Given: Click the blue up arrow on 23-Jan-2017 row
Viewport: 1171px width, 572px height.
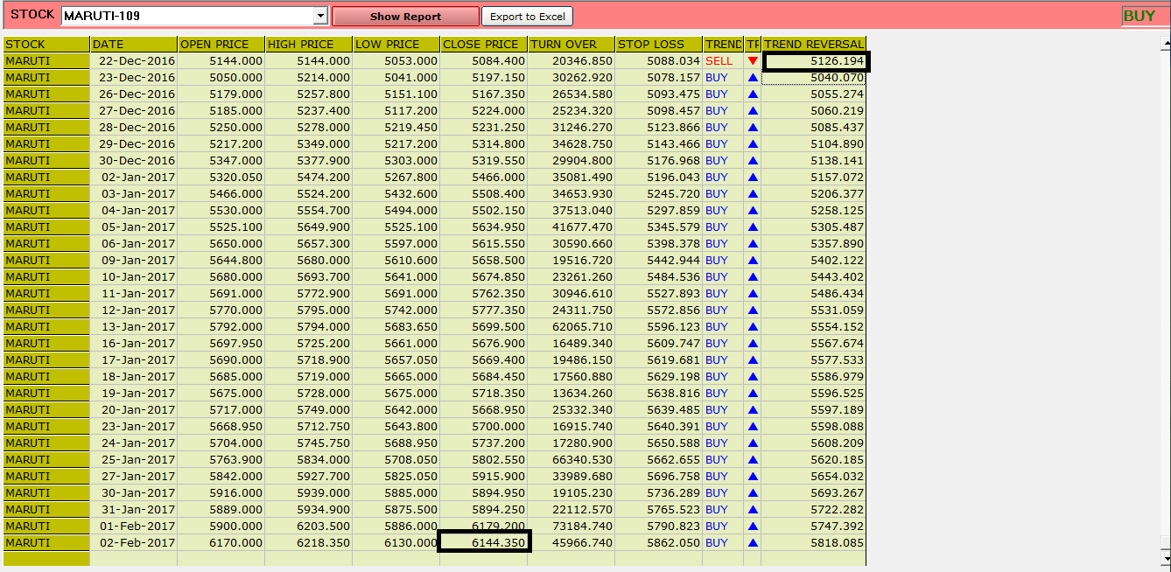Looking at the screenshot, I should 753,427.
